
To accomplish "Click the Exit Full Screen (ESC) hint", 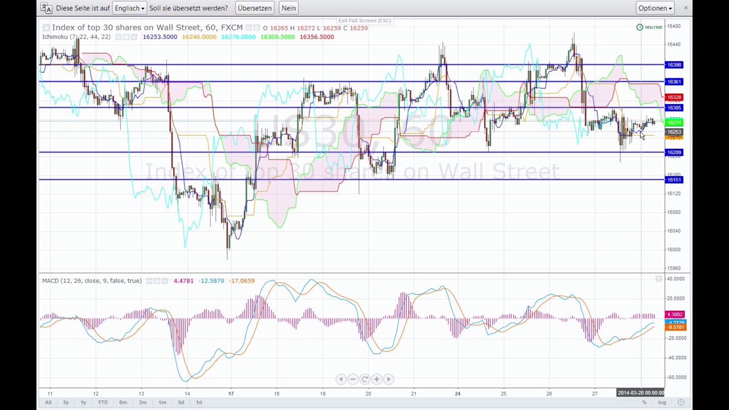I will tap(364, 20).
